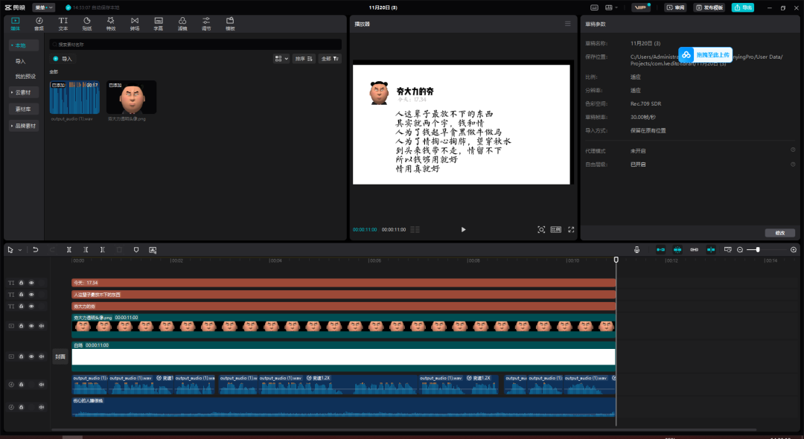Image resolution: width=804 pixels, height=439 pixels.
Task: Expand the 菜单 dropdown in title bar
Action: coord(43,7)
